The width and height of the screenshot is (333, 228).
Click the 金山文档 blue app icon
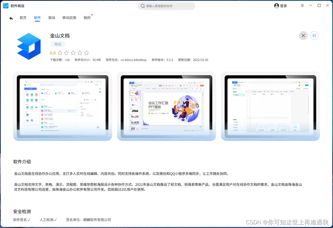coord(29,47)
